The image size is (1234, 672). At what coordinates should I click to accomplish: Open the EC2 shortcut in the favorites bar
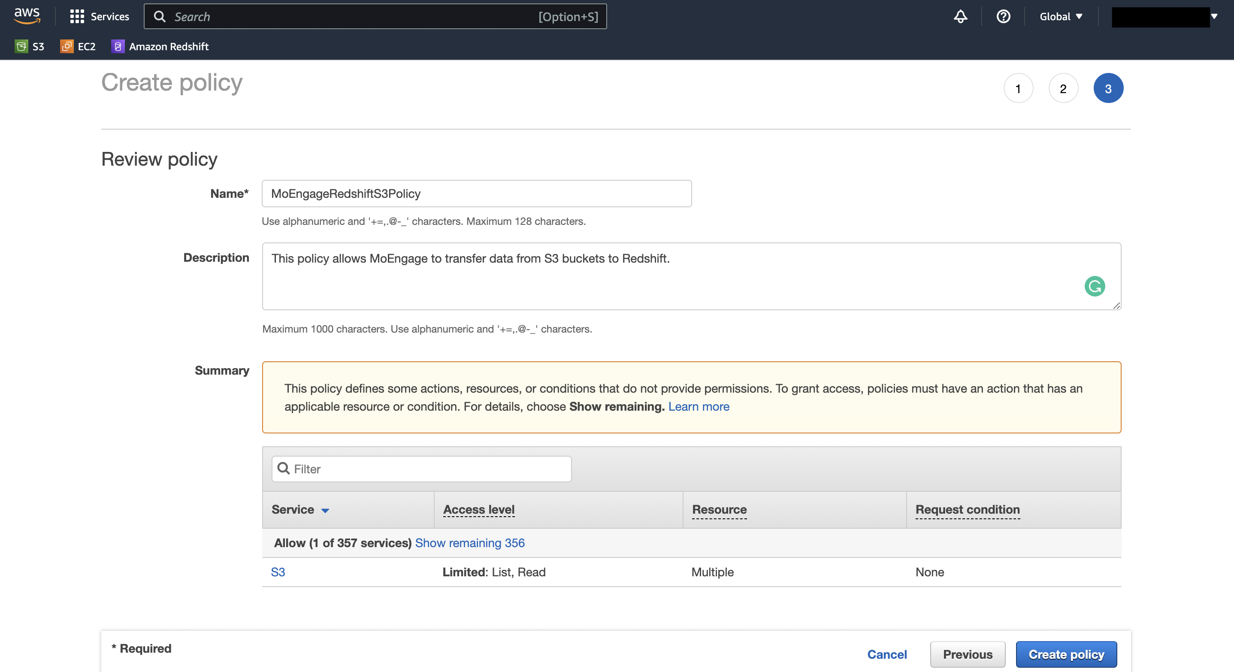[78, 46]
